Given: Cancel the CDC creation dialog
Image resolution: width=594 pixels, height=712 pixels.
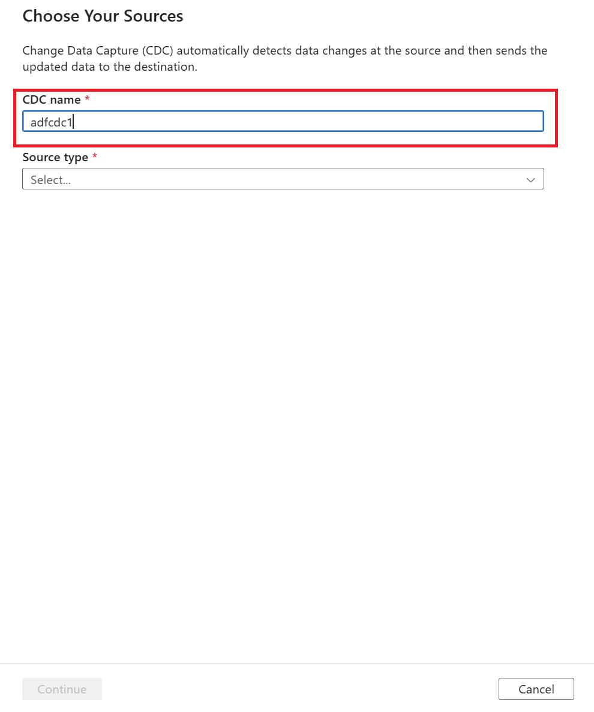Looking at the screenshot, I should [536, 689].
